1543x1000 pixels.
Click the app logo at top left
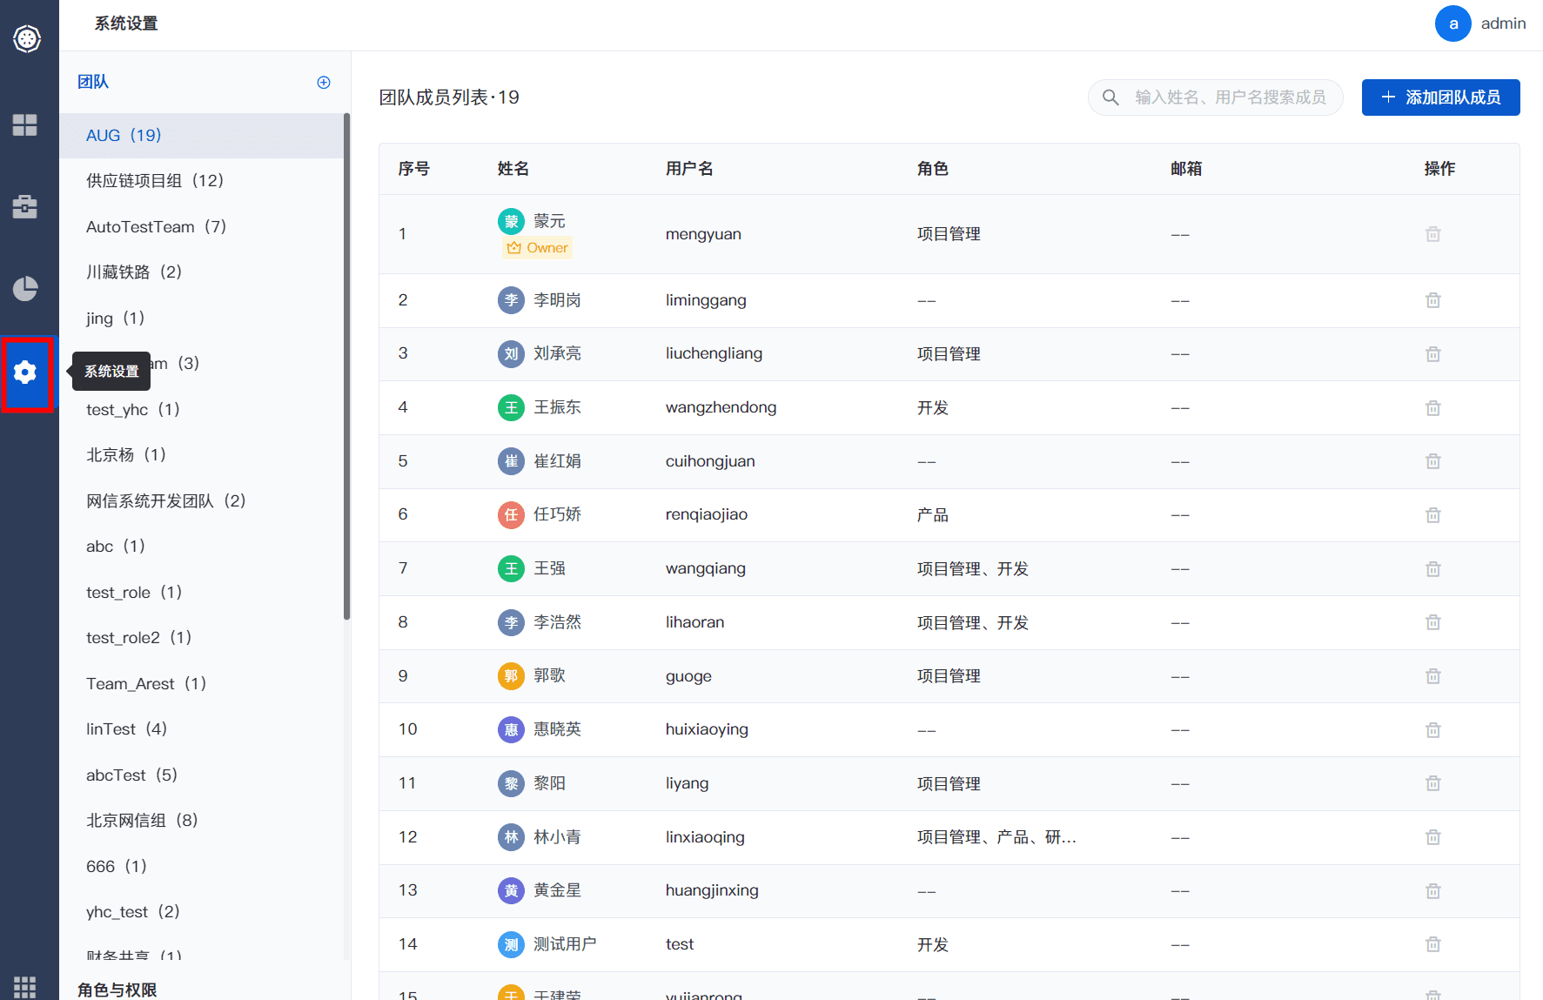click(27, 38)
